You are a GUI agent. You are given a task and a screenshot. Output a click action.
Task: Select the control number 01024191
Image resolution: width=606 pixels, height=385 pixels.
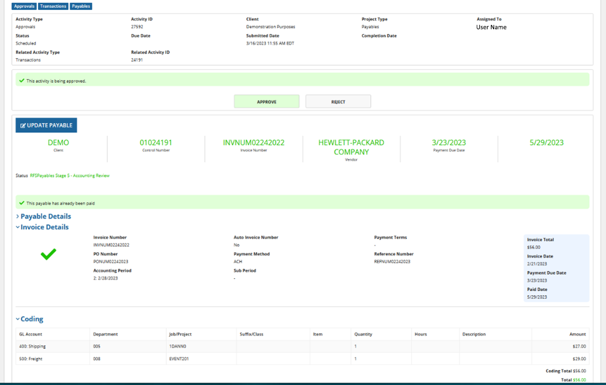156,143
